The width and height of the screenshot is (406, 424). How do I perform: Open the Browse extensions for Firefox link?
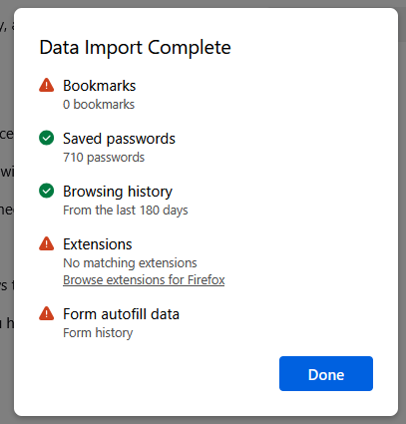point(144,280)
